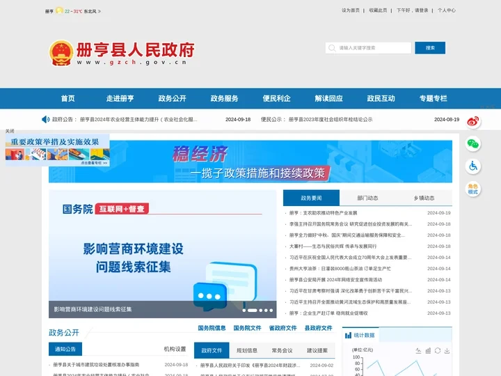Open the Weibo icon in right sidebar
The width and height of the screenshot is (501, 376).
[473, 121]
